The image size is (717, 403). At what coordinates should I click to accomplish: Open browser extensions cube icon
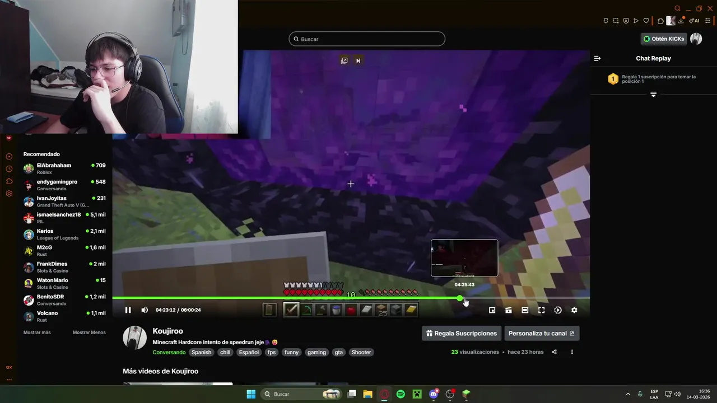(x=660, y=21)
